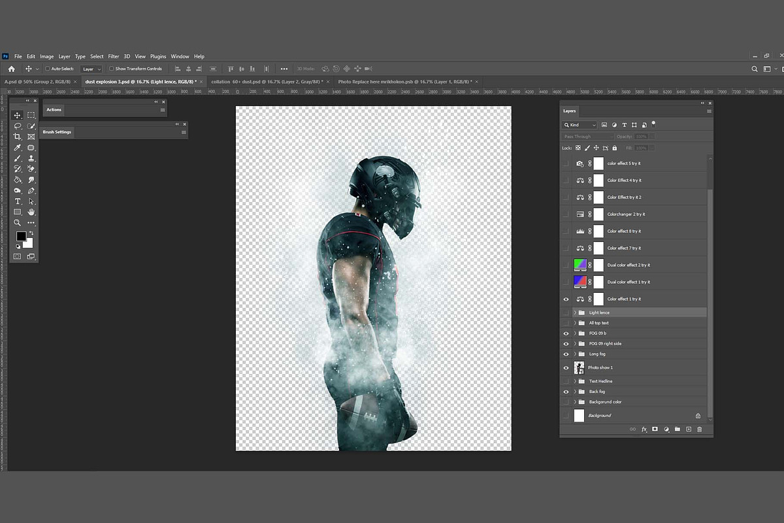Select the Paint Bucket tool

click(x=18, y=180)
